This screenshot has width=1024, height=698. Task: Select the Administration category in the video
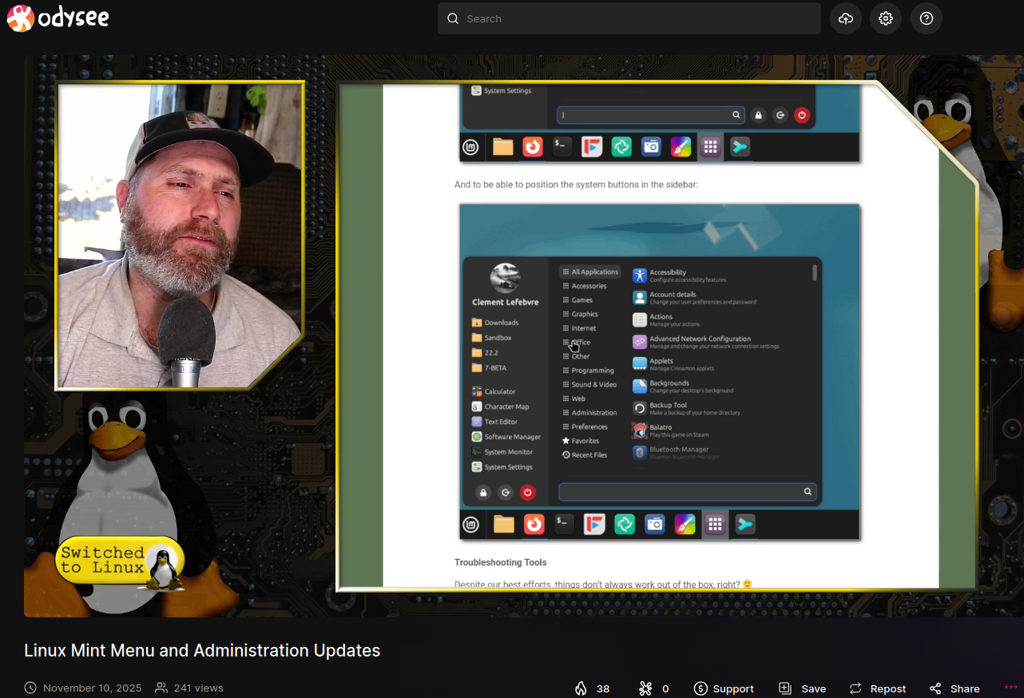coord(589,413)
